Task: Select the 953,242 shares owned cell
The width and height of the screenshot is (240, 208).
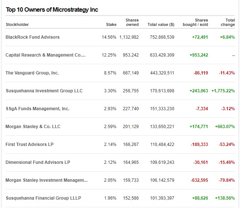Action: (130, 55)
